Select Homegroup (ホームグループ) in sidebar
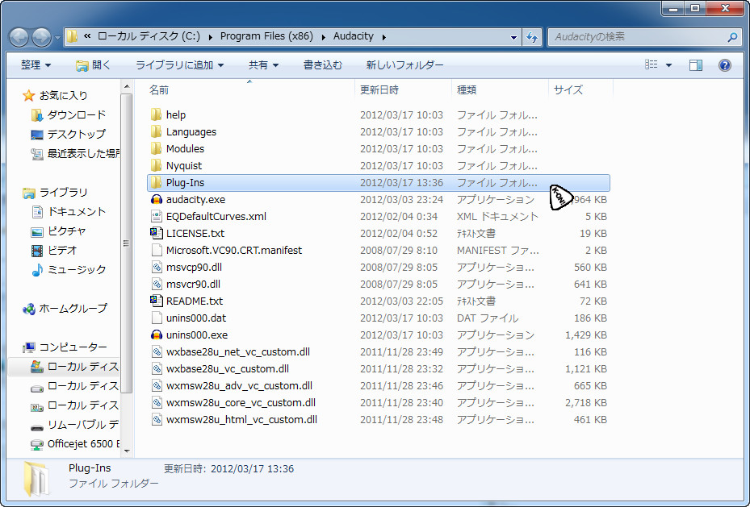The height and width of the screenshot is (507, 750). 65,309
